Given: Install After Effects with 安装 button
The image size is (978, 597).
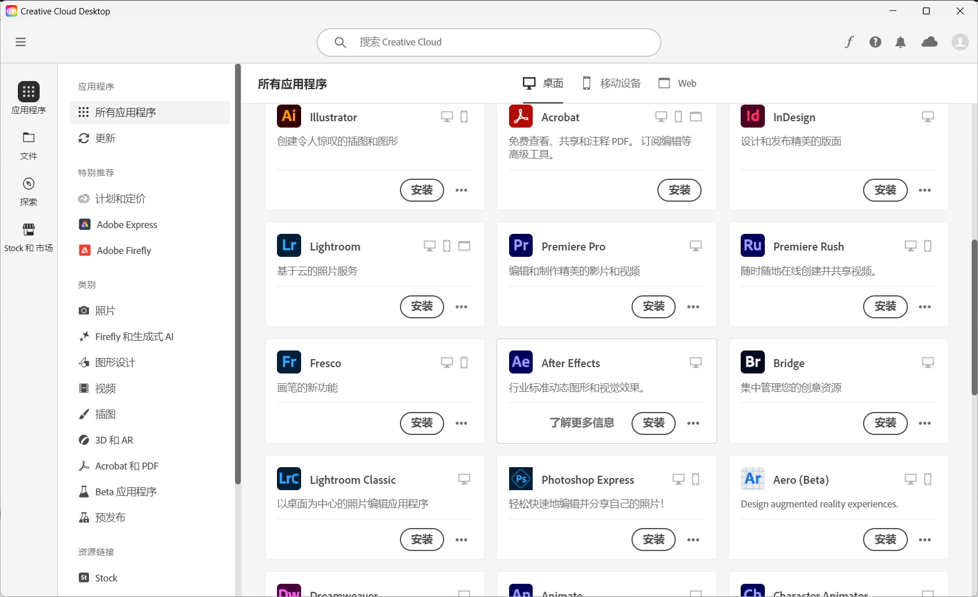Looking at the screenshot, I should point(653,423).
